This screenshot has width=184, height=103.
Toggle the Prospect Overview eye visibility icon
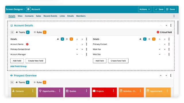11,76
